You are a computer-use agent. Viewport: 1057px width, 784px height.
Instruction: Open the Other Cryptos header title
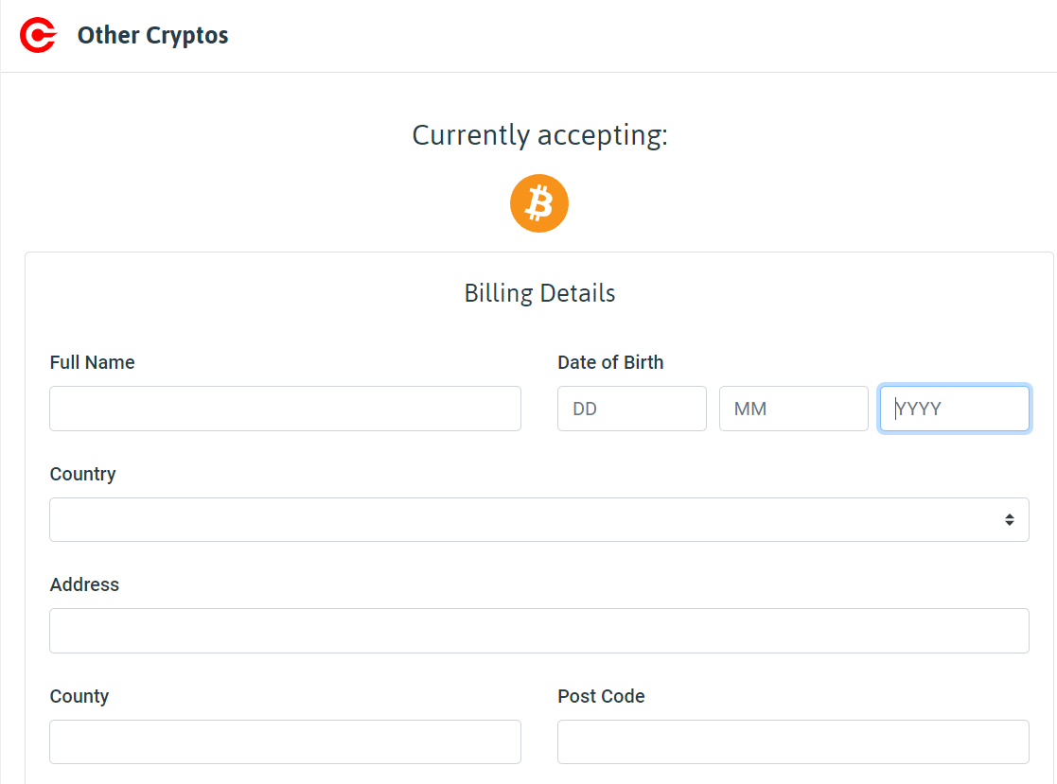tap(153, 35)
